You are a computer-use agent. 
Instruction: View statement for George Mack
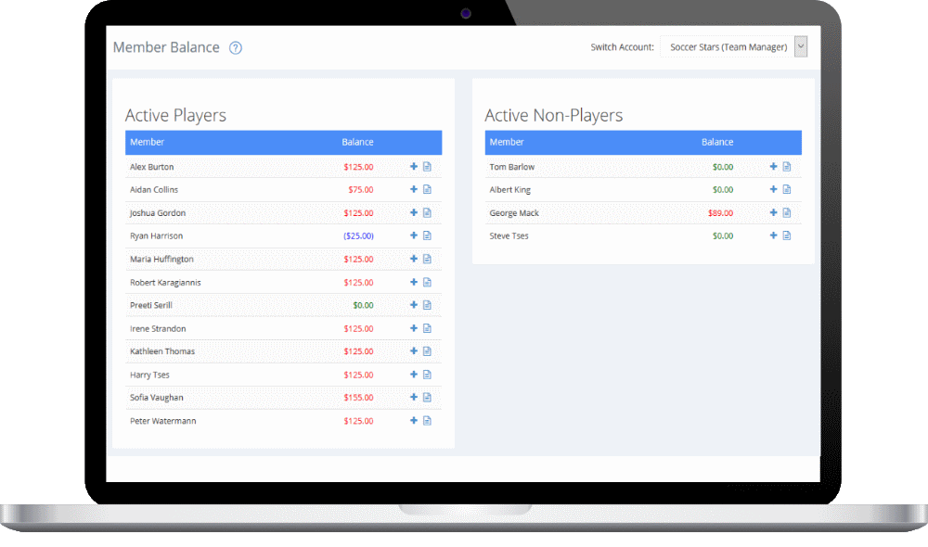pos(787,212)
